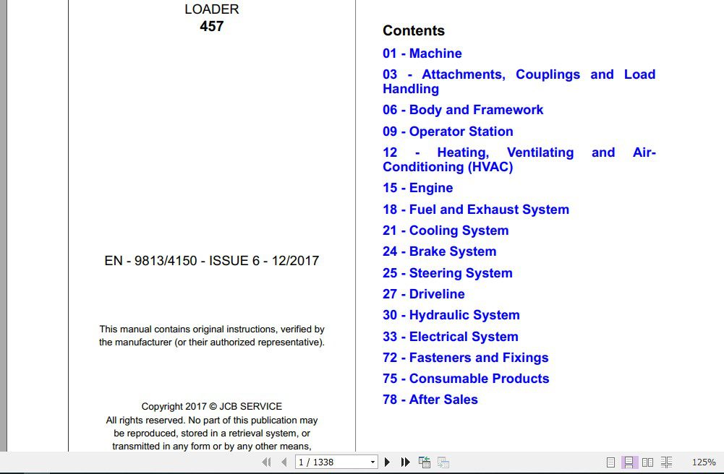Open 18 - Fuel and Exhaust System
This screenshot has height=474, width=724.
coord(476,210)
